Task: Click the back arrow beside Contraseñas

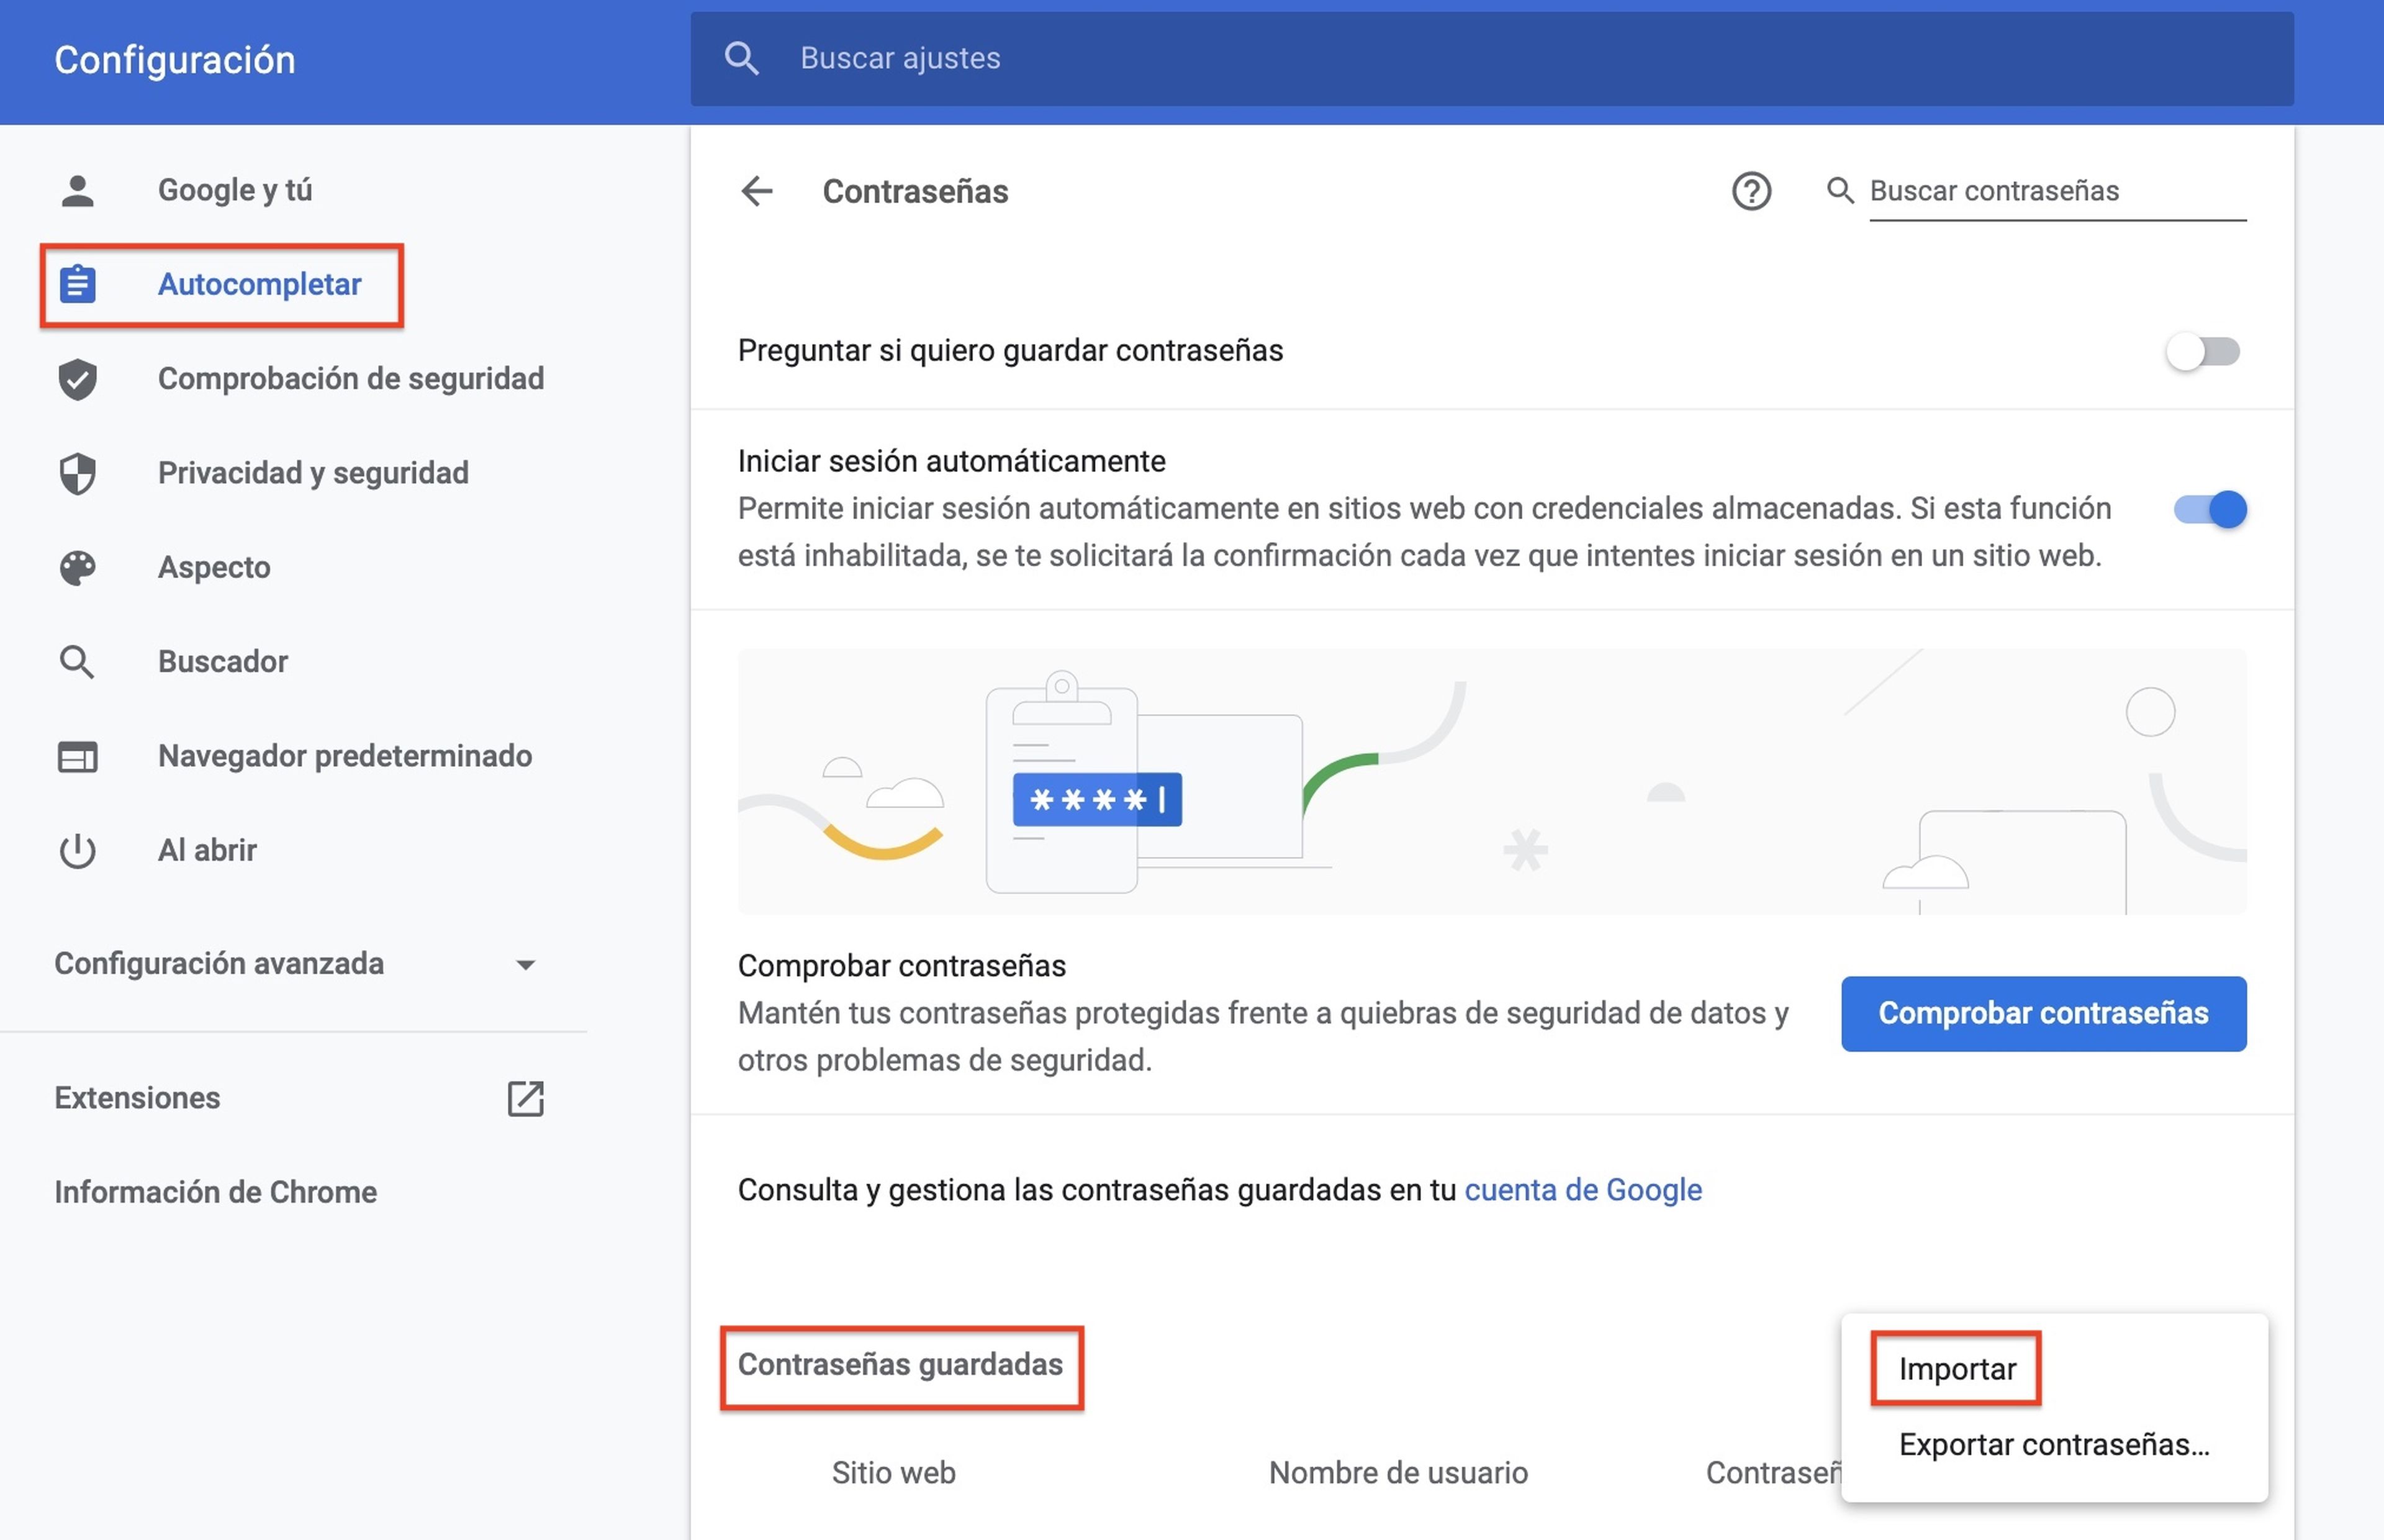Action: coord(757,191)
